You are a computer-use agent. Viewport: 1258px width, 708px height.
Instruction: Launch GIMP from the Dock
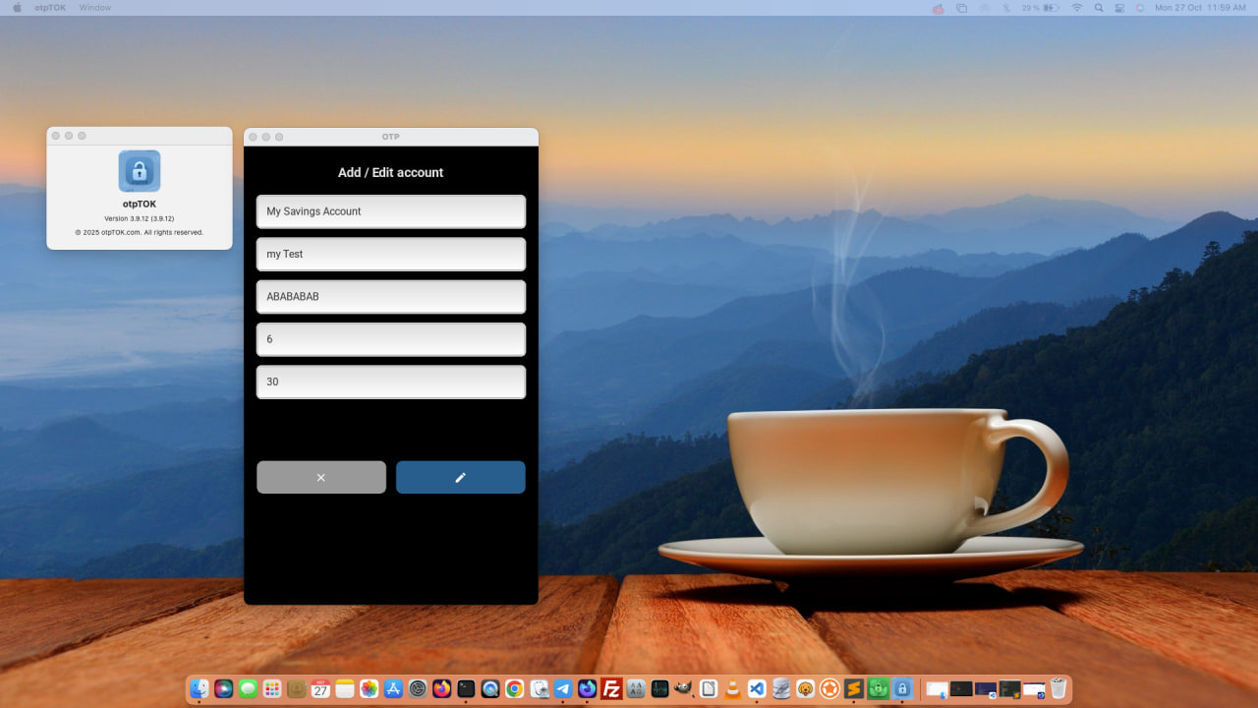click(684, 688)
